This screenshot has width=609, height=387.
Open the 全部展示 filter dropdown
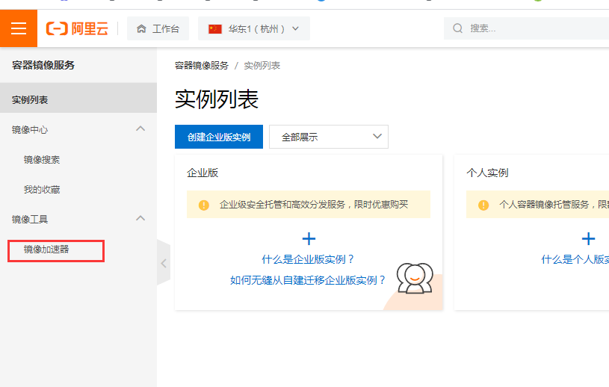click(x=329, y=137)
